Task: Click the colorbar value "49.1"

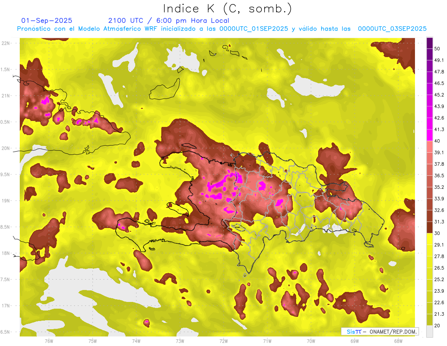Action: coord(439,60)
